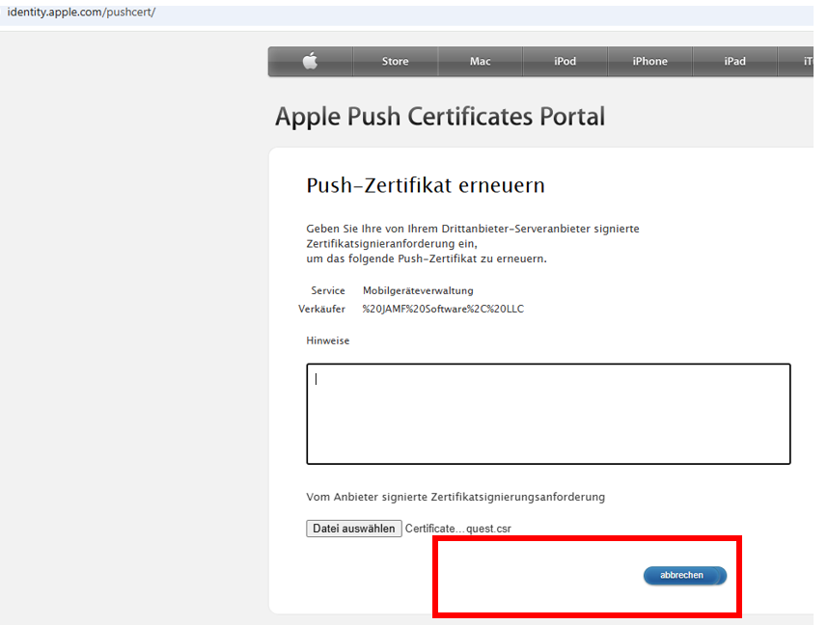Image resolution: width=828 pixels, height=625 pixels.
Task: Click the Mobilgeräteverwaltung service value
Action: click(418, 290)
